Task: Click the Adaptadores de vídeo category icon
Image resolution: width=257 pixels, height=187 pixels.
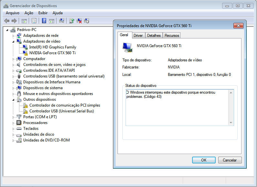Action: click(19, 41)
